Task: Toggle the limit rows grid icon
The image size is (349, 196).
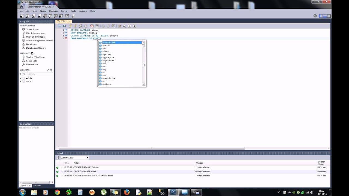Action: 97,26
